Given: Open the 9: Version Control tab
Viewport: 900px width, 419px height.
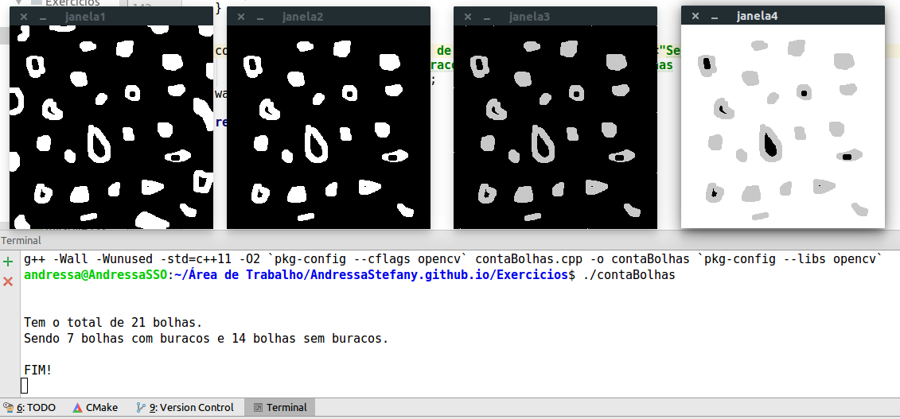Looking at the screenshot, I should 185,407.
